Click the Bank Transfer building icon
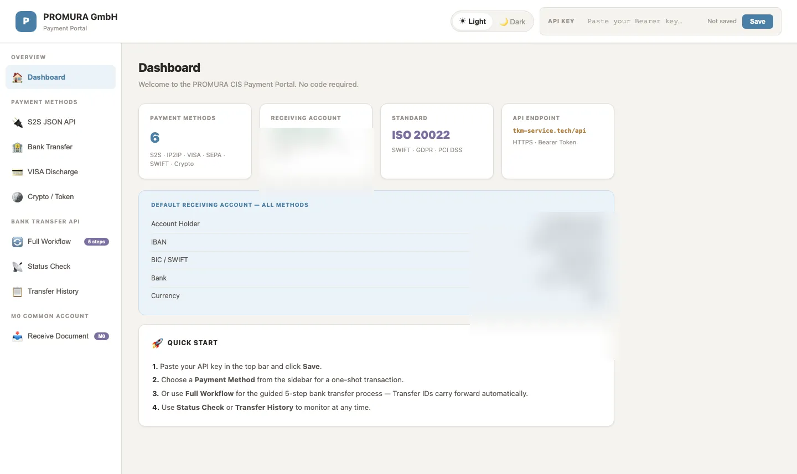The width and height of the screenshot is (797, 474). tap(18, 147)
